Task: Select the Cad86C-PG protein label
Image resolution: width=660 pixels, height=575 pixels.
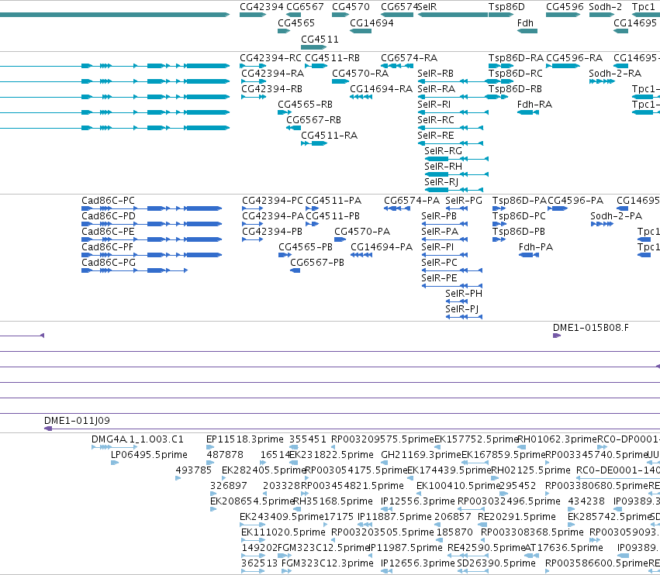Action: point(109,263)
